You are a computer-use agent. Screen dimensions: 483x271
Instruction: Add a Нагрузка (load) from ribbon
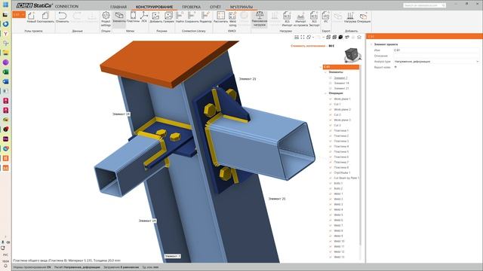coord(350,17)
